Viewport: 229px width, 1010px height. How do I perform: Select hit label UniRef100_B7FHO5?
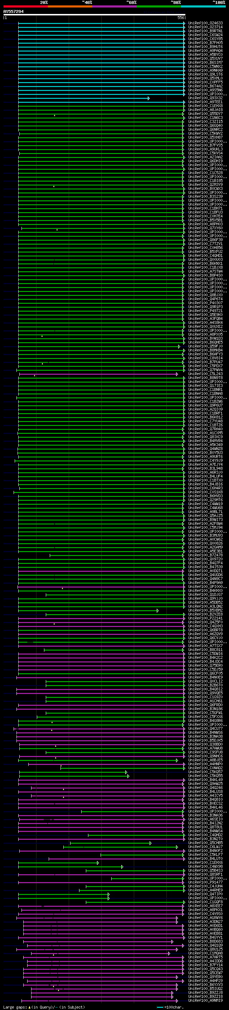[205, 43]
